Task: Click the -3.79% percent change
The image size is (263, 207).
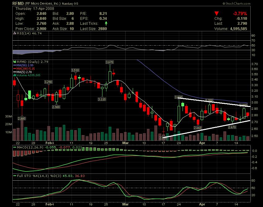Action: pos(240,13)
